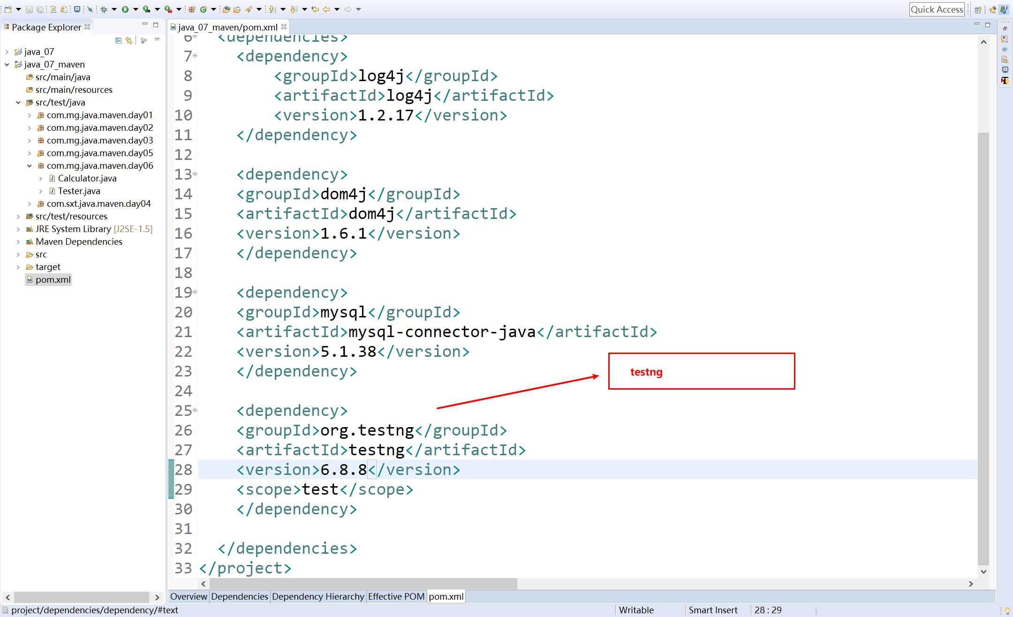Click the Run/Play toolbar icon
1013x617 pixels.
click(x=126, y=9)
